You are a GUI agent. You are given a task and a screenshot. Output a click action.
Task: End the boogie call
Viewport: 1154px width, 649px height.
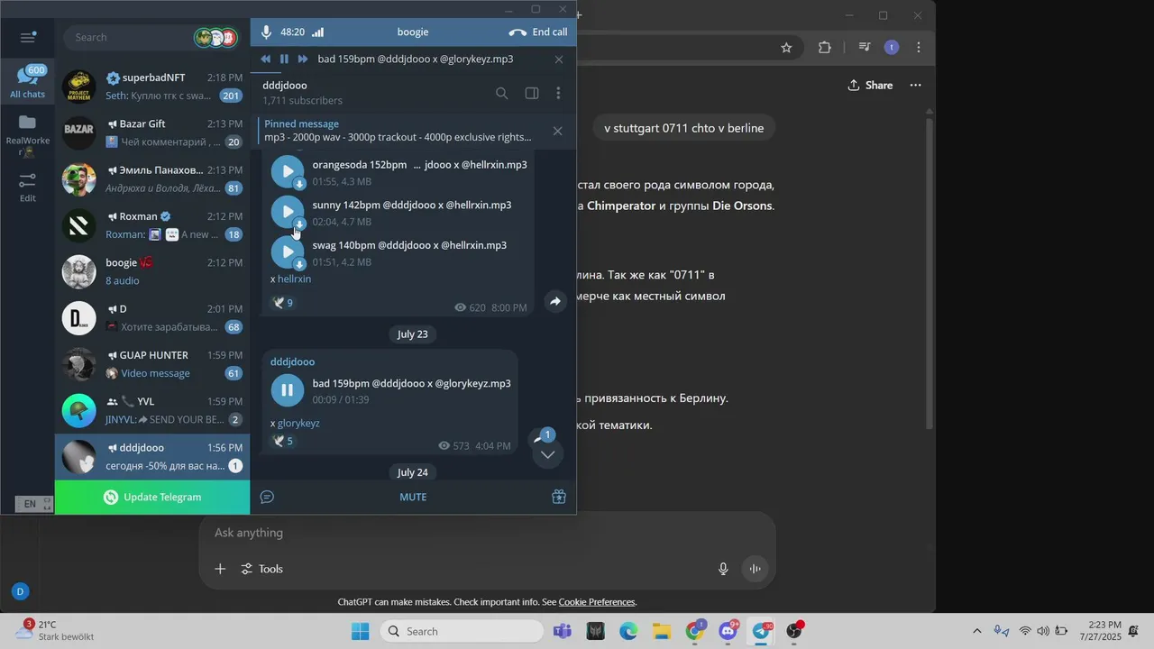click(538, 32)
